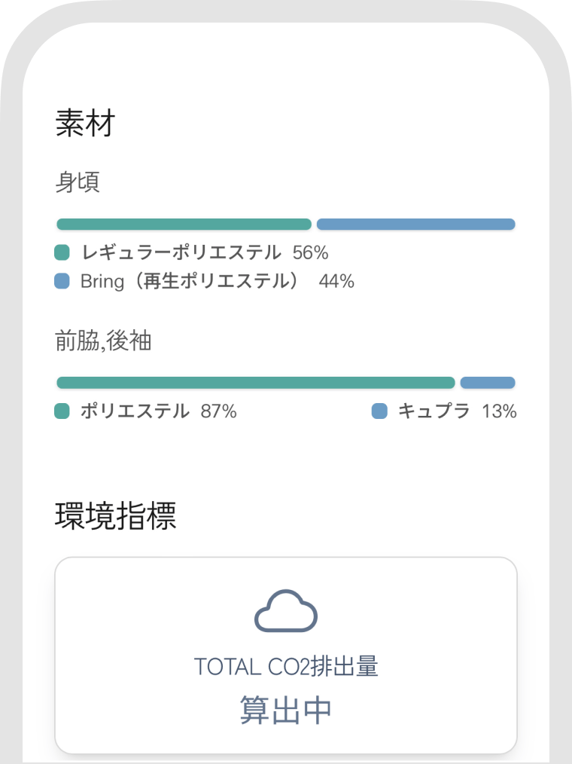This screenshot has height=764, width=572.
Task: Click the blue swatch beside Bring（再生ポリエステル）
Action: click(x=62, y=281)
